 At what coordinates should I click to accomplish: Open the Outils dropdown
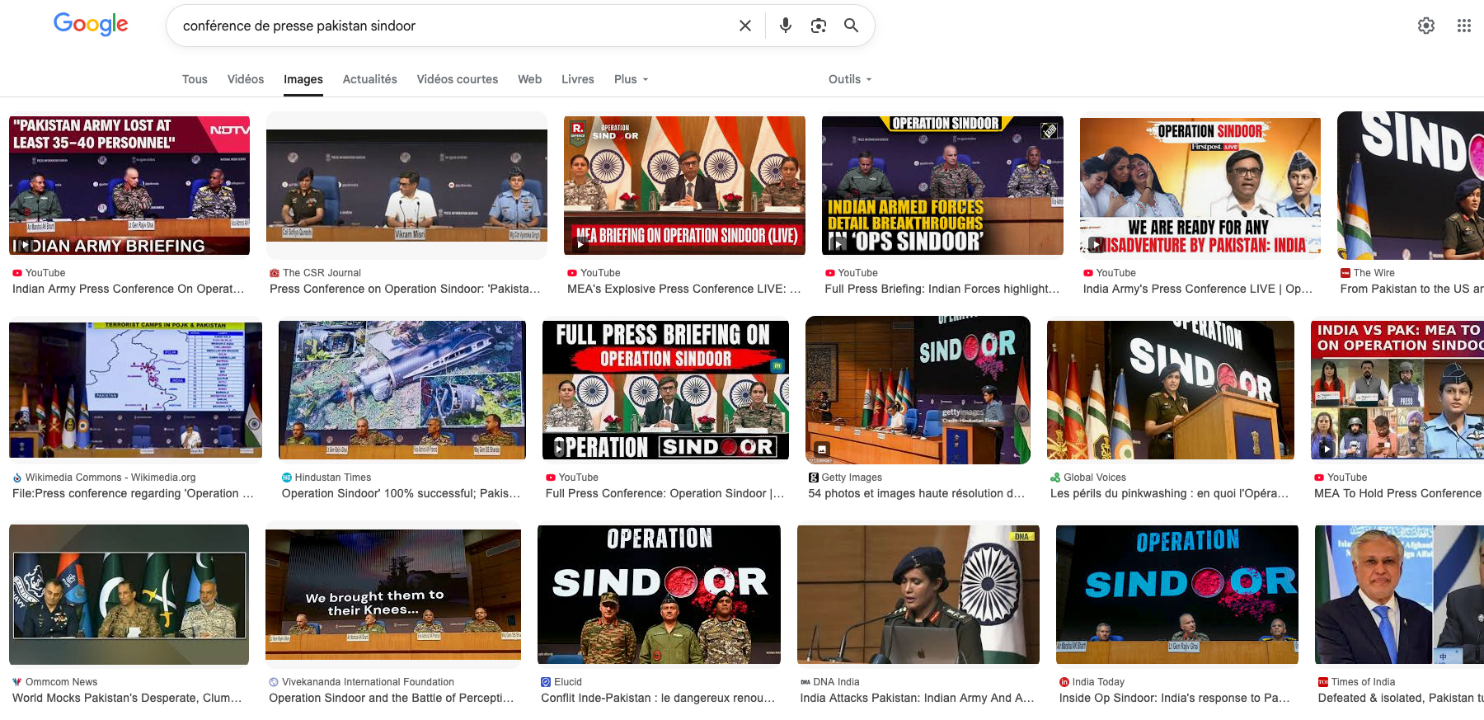click(849, 79)
